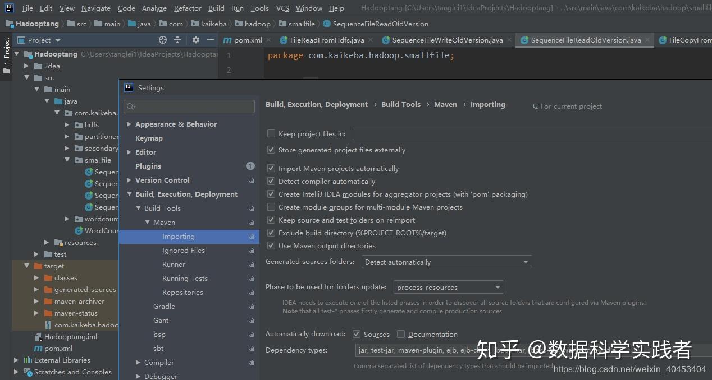Toggle Keep source and test folders on reimport
The image size is (712, 380).
coord(271,220)
